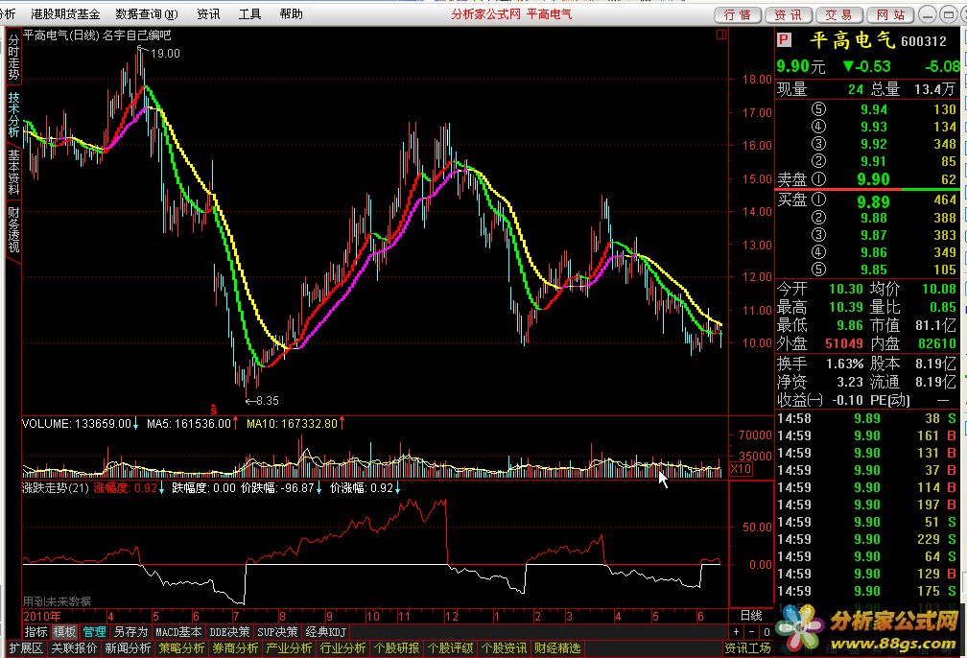Open the 策略分析 tab
Screen dimensions: 967x658
181,648
